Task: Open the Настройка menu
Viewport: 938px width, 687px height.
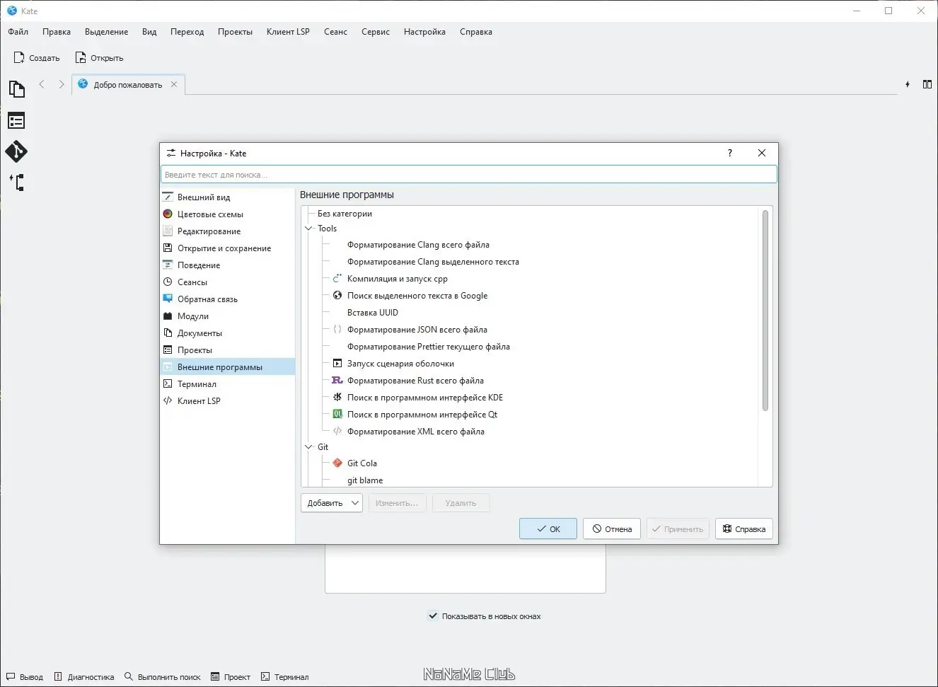Action: point(424,32)
